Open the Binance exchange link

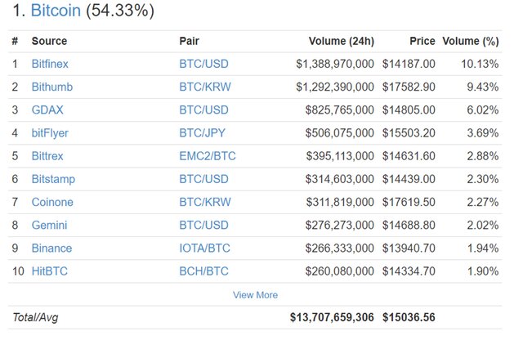click(51, 248)
